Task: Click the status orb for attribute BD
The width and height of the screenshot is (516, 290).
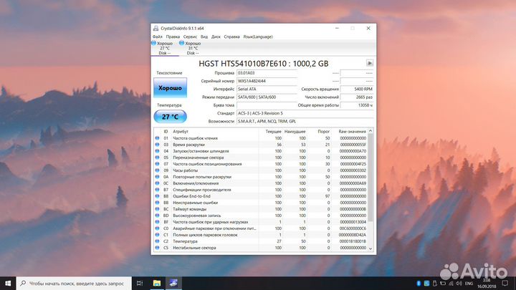Action: point(157,216)
